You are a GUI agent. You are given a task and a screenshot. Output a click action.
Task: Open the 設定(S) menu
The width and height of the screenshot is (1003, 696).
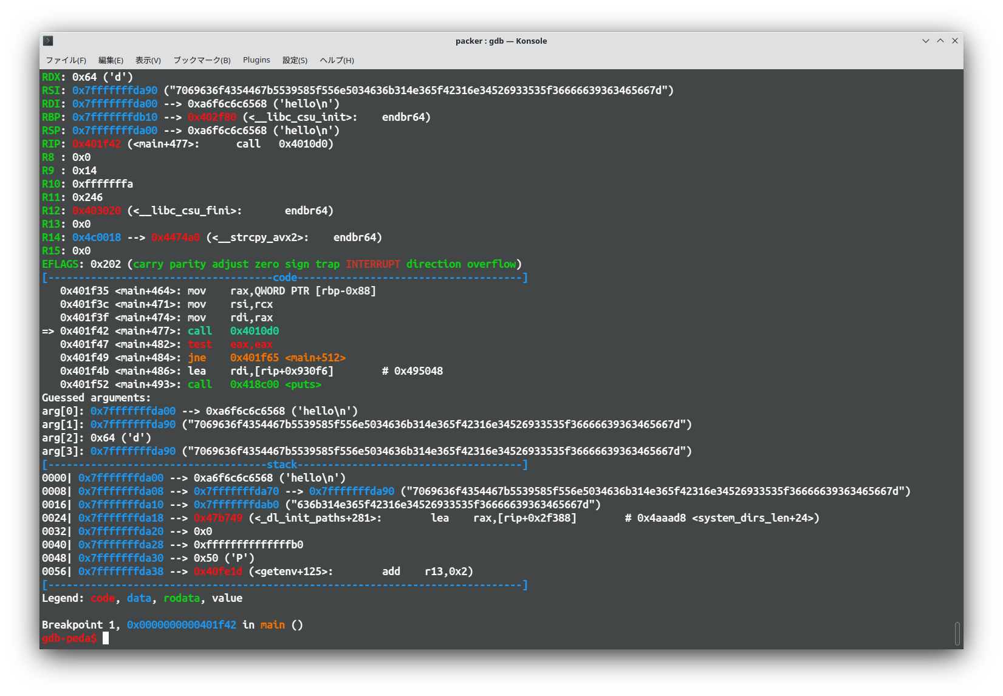295,60
